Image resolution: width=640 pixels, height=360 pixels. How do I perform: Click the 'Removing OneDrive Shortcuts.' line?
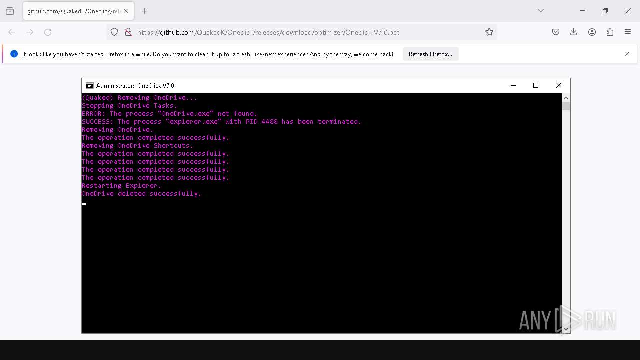coord(138,146)
